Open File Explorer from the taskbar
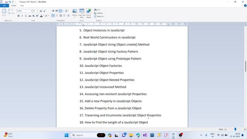 pyautogui.click(x=131, y=135)
